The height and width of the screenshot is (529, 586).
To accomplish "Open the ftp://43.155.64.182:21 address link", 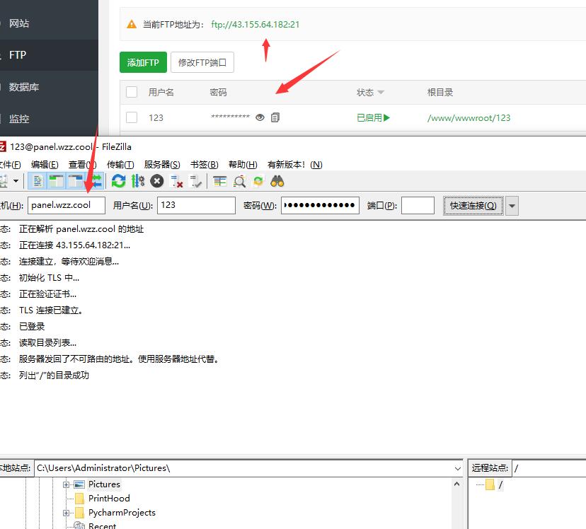I will point(255,25).
